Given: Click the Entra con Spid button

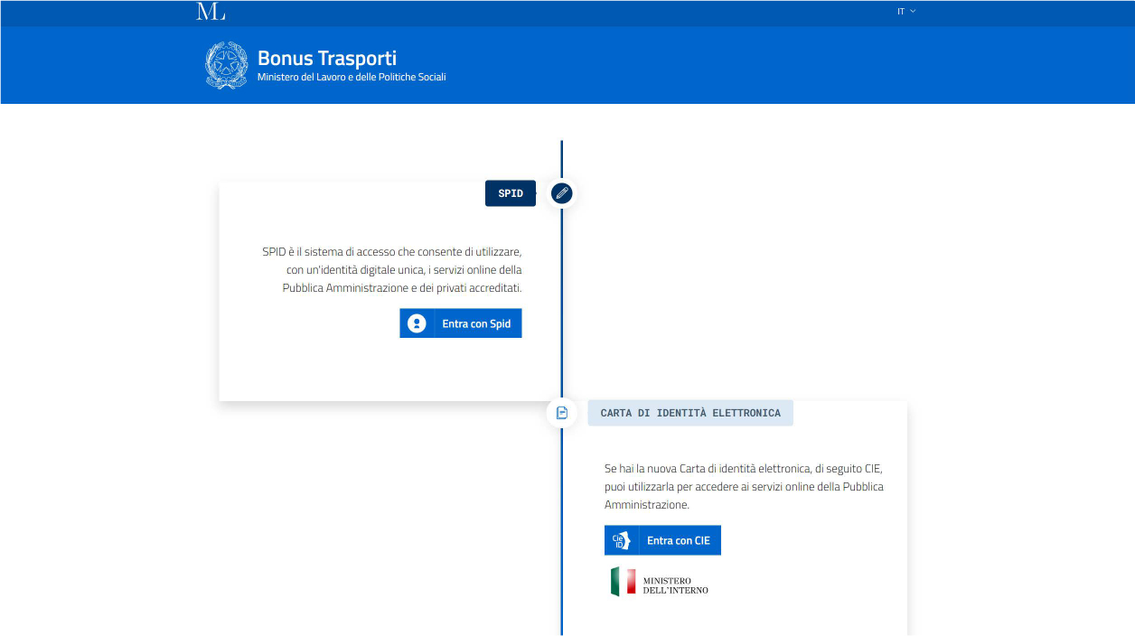Looking at the screenshot, I should click(461, 323).
